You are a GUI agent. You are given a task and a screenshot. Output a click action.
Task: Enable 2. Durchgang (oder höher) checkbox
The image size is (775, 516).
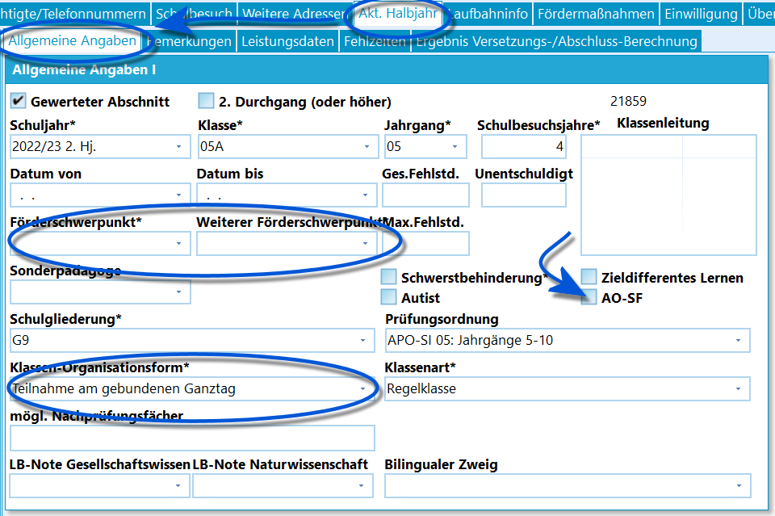tap(206, 101)
